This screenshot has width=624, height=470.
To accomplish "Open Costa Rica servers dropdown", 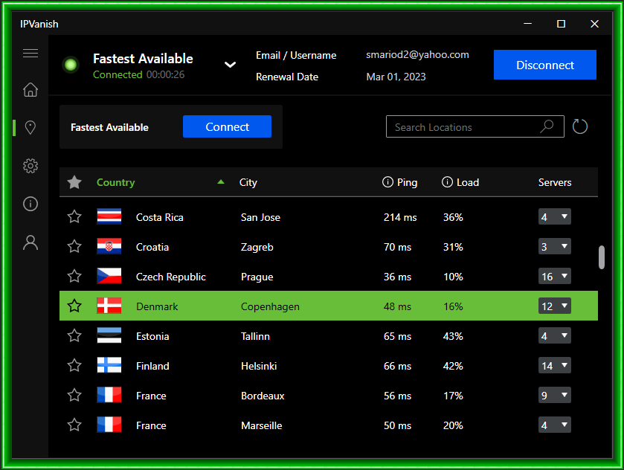I will [x=554, y=216].
